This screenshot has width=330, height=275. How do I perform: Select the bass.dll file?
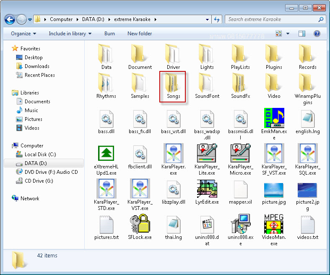point(106,122)
